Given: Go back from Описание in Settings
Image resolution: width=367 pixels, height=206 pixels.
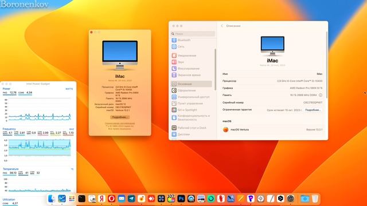Looking at the screenshot, I should [222, 26].
